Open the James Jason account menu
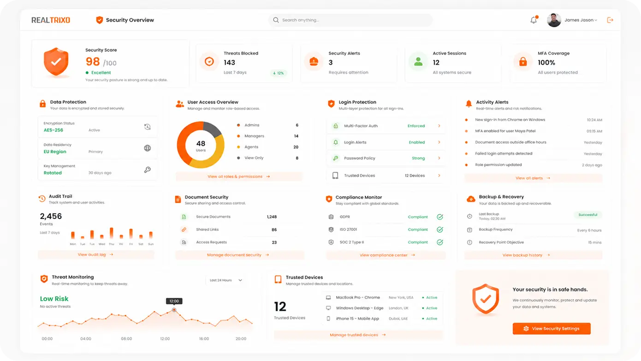 [x=581, y=20]
